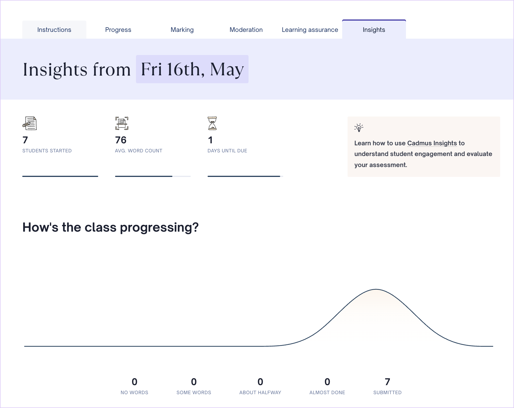Click the peak of the progress curve

click(376, 289)
